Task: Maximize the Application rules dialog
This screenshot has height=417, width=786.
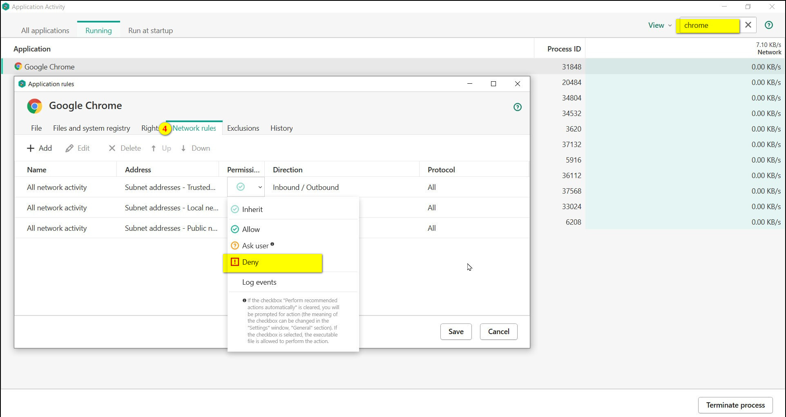Action: [x=493, y=84]
